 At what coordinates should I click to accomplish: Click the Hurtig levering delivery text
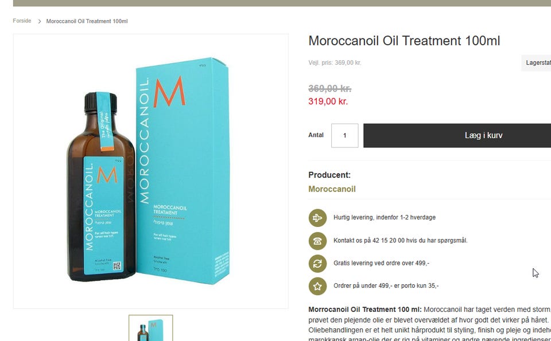[x=385, y=218]
